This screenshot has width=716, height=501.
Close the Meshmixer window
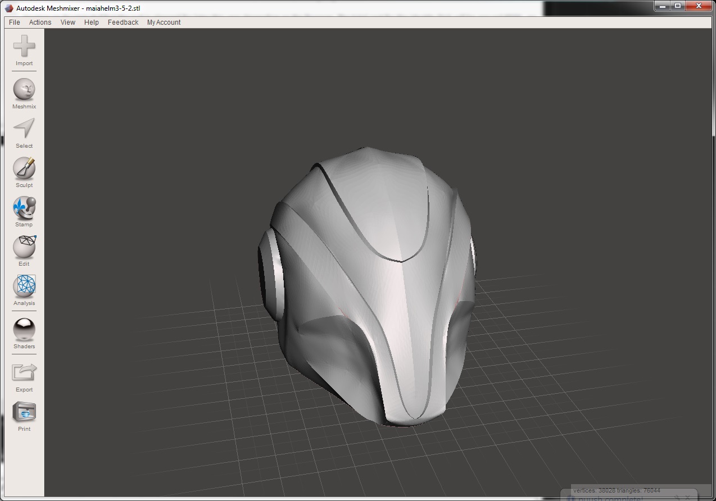point(699,6)
